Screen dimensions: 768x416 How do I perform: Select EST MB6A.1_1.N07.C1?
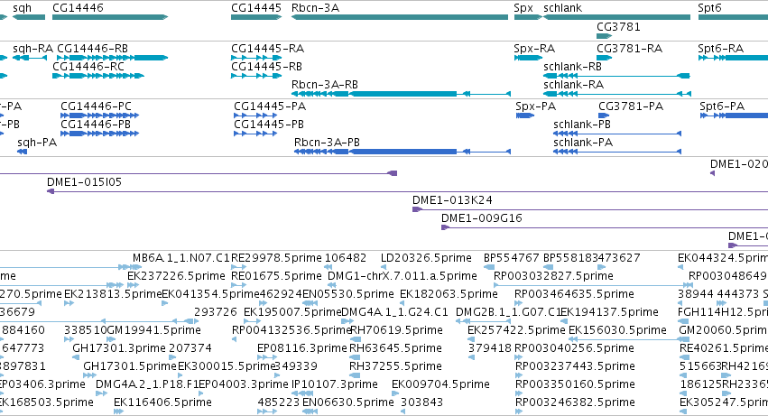pyautogui.click(x=181, y=258)
